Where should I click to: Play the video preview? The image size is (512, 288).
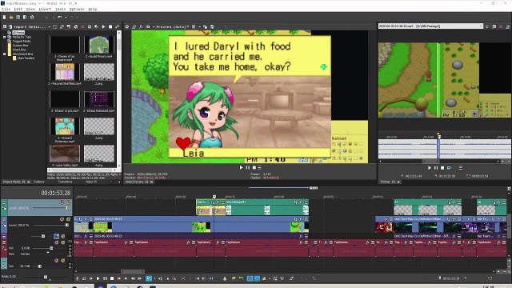(242, 167)
